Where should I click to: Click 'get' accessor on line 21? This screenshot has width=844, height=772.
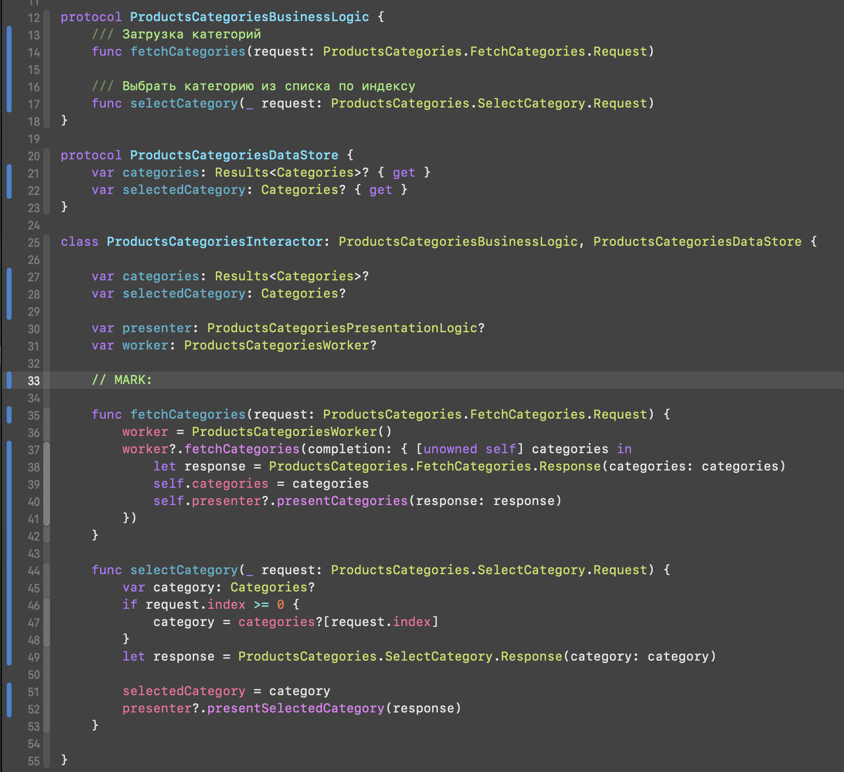click(404, 172)
